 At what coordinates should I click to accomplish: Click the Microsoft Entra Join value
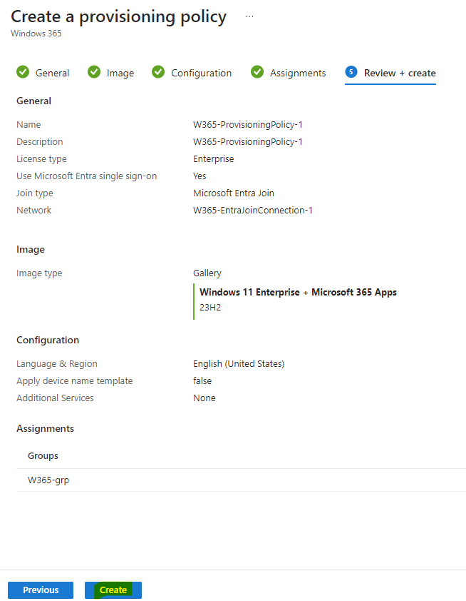point(234,193)
